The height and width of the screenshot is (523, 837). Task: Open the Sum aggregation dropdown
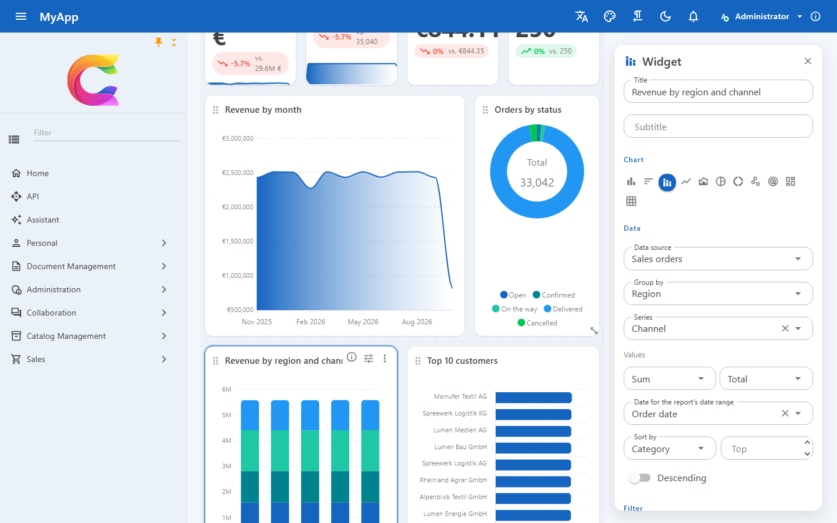pyautogui.click(x=670, y=379)
